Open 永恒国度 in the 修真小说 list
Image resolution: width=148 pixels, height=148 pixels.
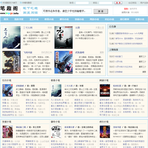[79, 109]
